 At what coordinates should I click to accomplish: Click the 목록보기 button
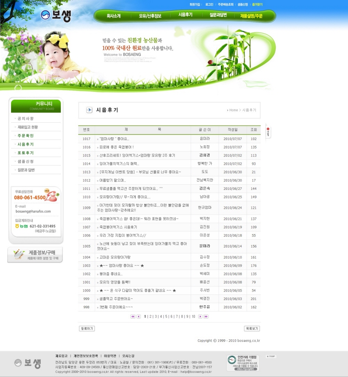tap(252, 329)
